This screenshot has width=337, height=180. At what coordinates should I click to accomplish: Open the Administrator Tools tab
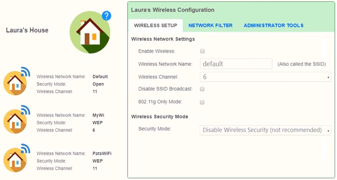[273, 25]
